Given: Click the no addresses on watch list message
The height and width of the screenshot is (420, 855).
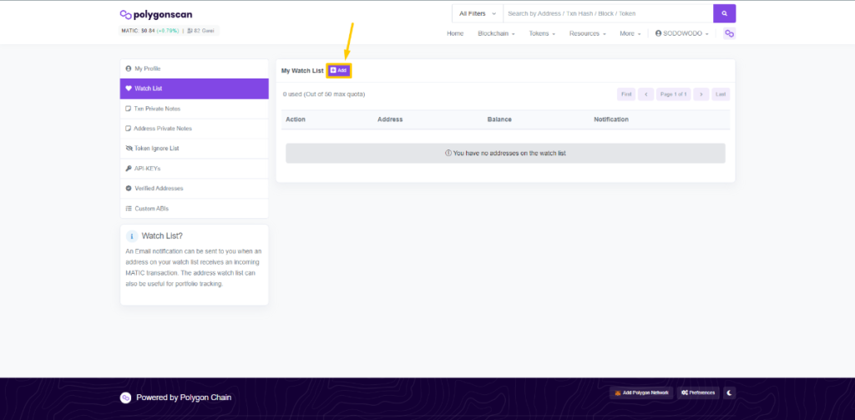Looking at the screenshot, I should (x=505, y=154).
